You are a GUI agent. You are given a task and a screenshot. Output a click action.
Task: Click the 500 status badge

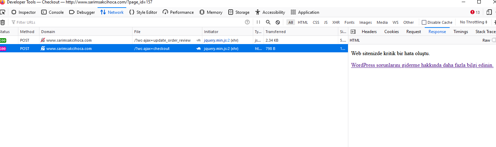3,49
